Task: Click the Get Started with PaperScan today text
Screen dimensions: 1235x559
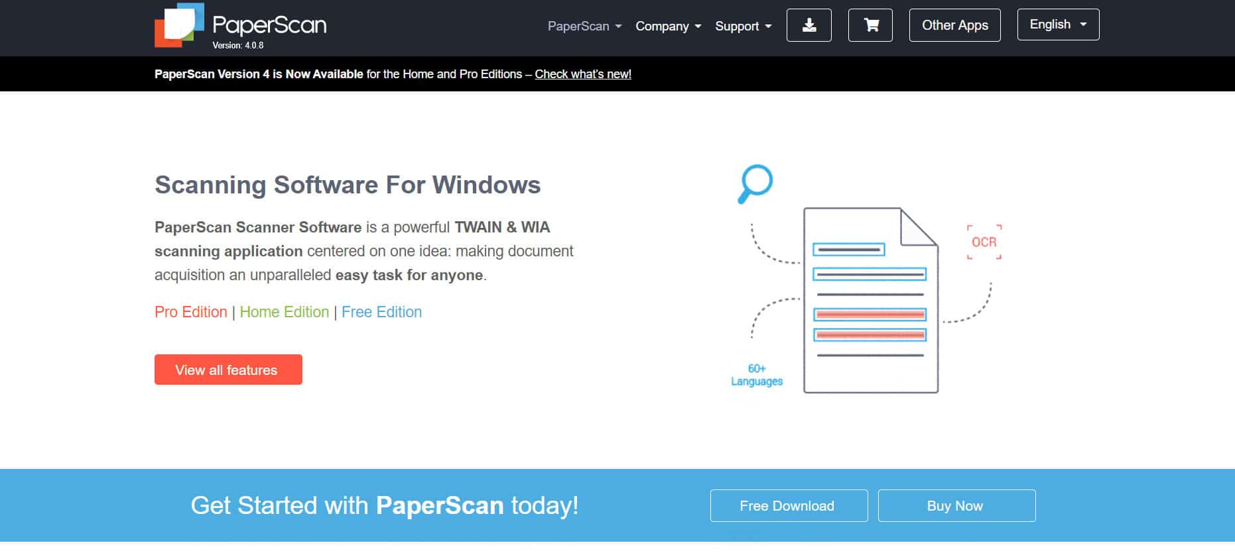Action: [385, 505]
